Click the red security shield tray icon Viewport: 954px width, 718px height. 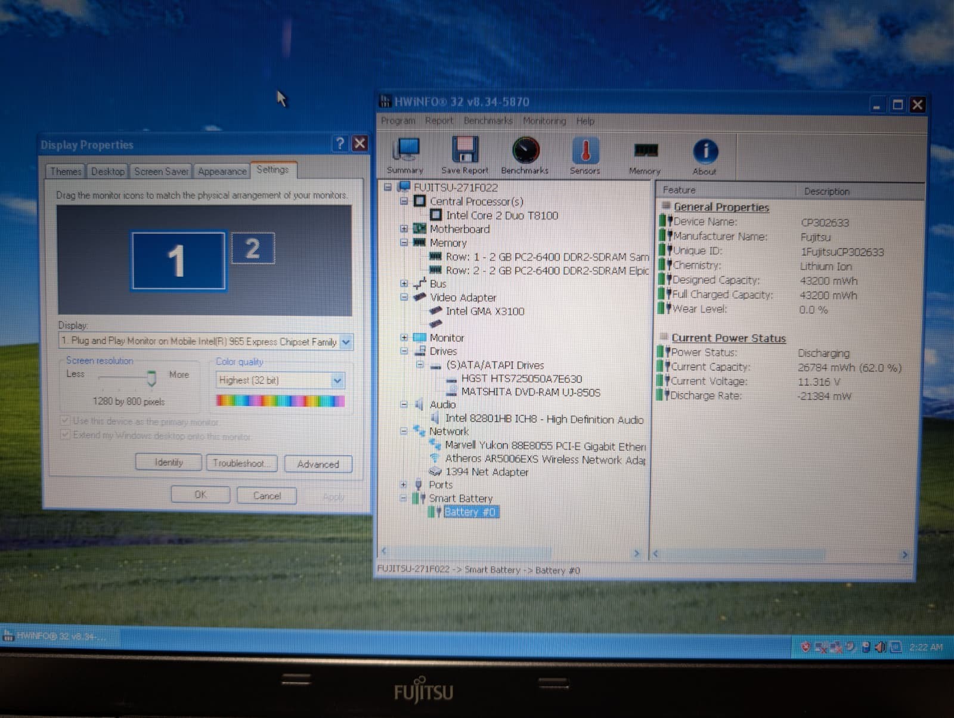[806, 646]
